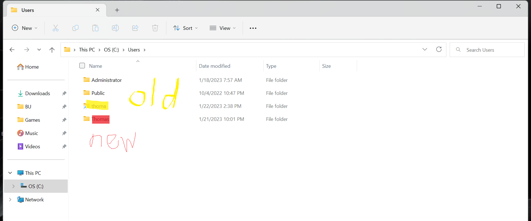Click the Delete trash can icon

pyautogui.click(x=155, y=28)
